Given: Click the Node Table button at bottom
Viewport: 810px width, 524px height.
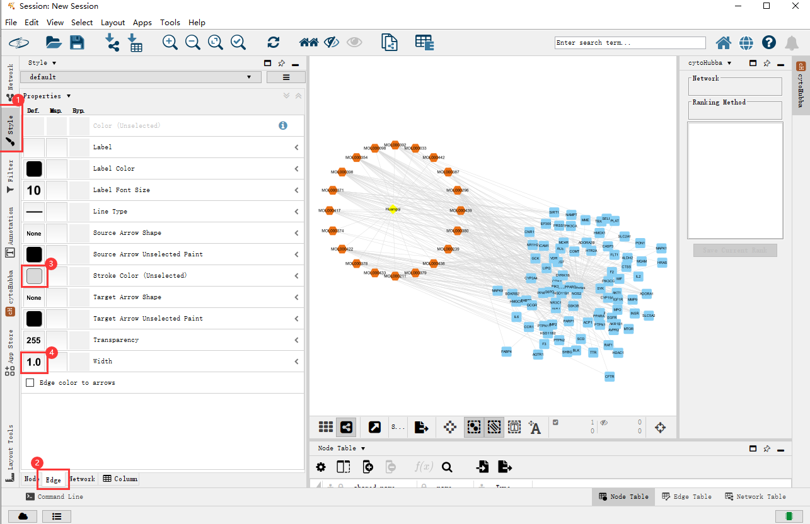Looking at the screenshot, I should pyautogui.click(x=623, y=496).
